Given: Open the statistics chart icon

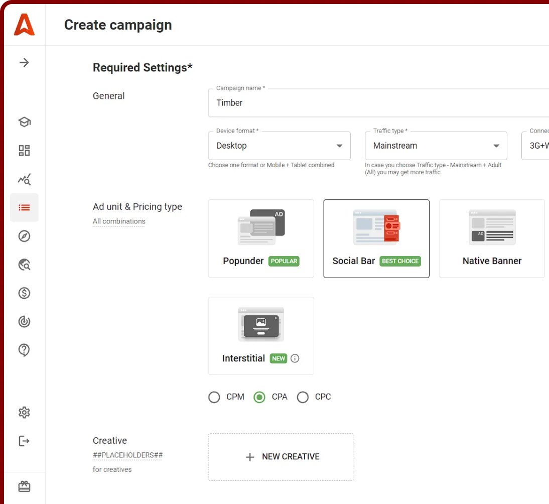Looking at the screenshot, I should click(24, 179).
